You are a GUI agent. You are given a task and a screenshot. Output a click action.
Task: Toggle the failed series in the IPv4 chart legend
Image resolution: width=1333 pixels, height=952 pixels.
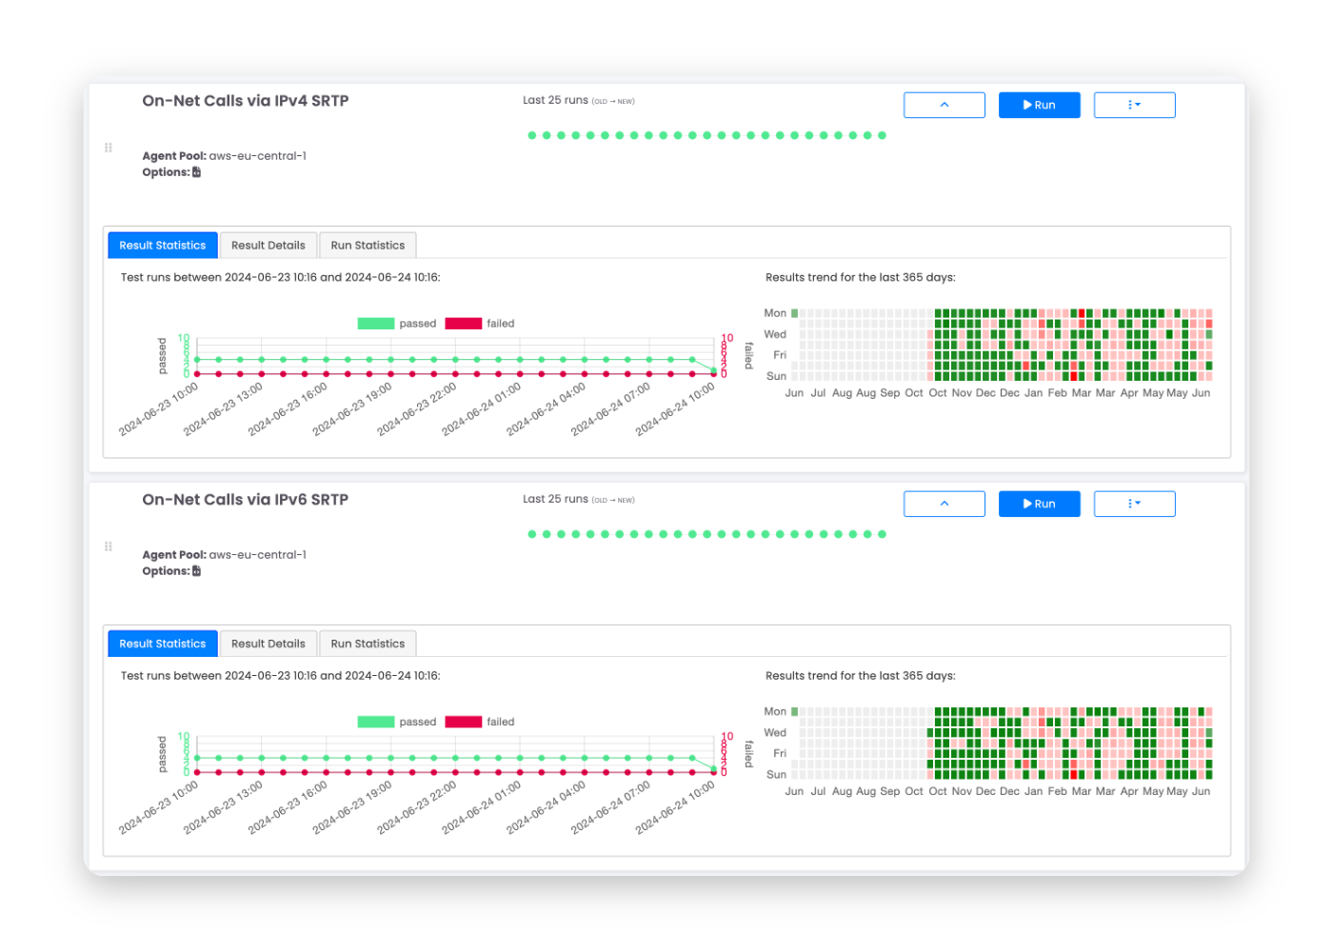click(480, 324)
